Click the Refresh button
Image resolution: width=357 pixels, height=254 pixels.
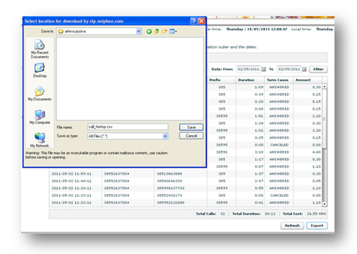pos(292,226)
